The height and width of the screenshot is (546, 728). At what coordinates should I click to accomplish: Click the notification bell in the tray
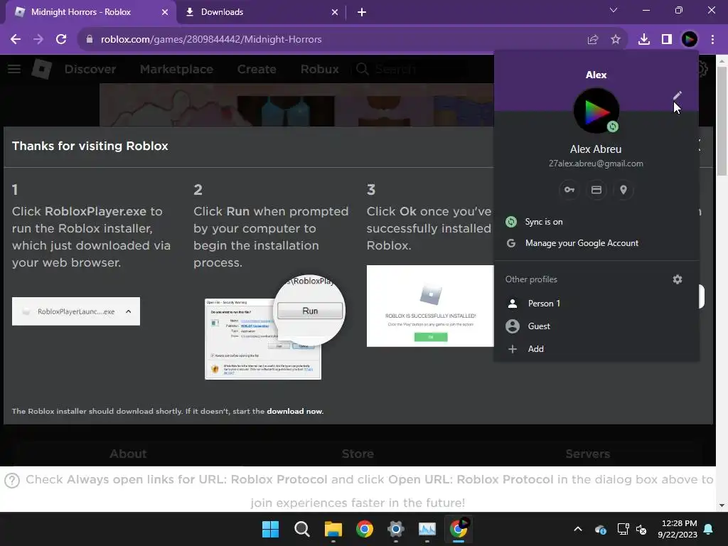709,529
